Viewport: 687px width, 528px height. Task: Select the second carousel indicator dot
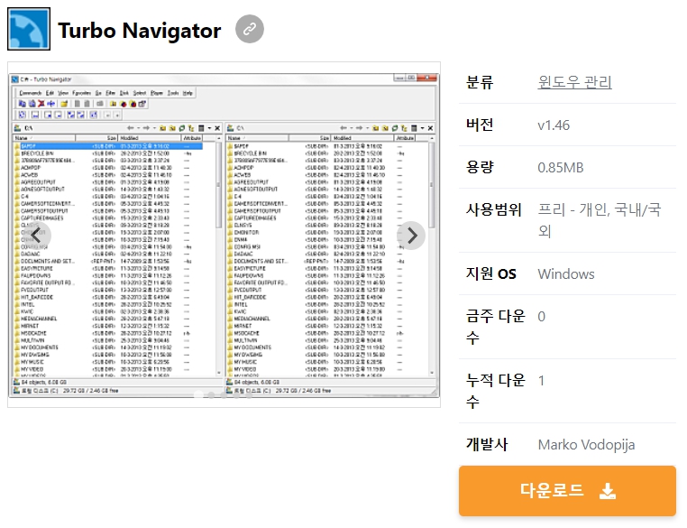coord(212,395)
